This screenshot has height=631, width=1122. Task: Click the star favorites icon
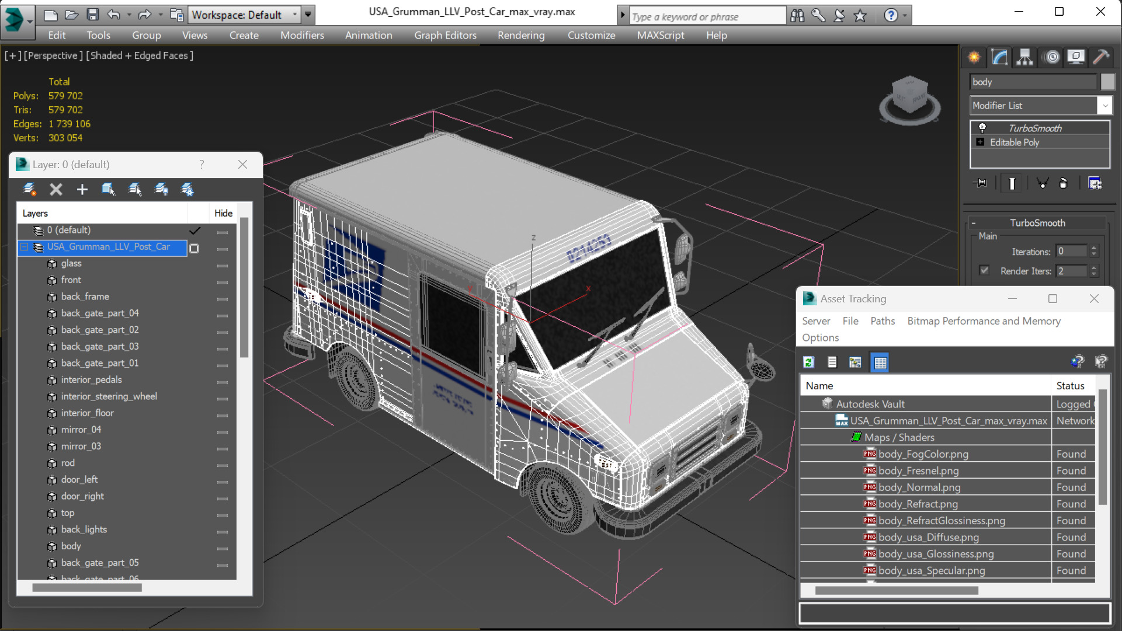[x=860, y=16]
